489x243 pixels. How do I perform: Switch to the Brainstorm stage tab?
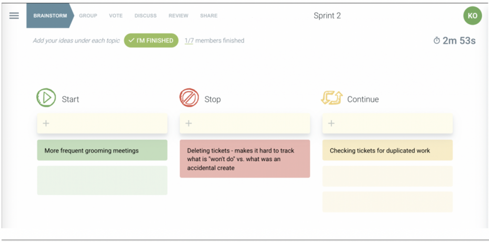coord(50,16)
